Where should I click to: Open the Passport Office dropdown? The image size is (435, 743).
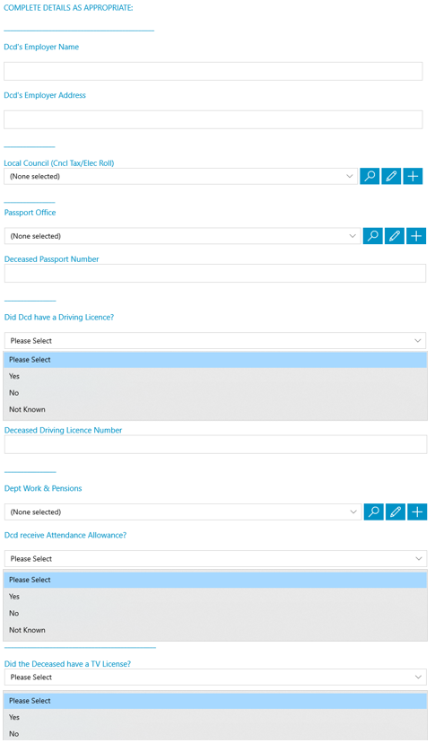point(182,236)
